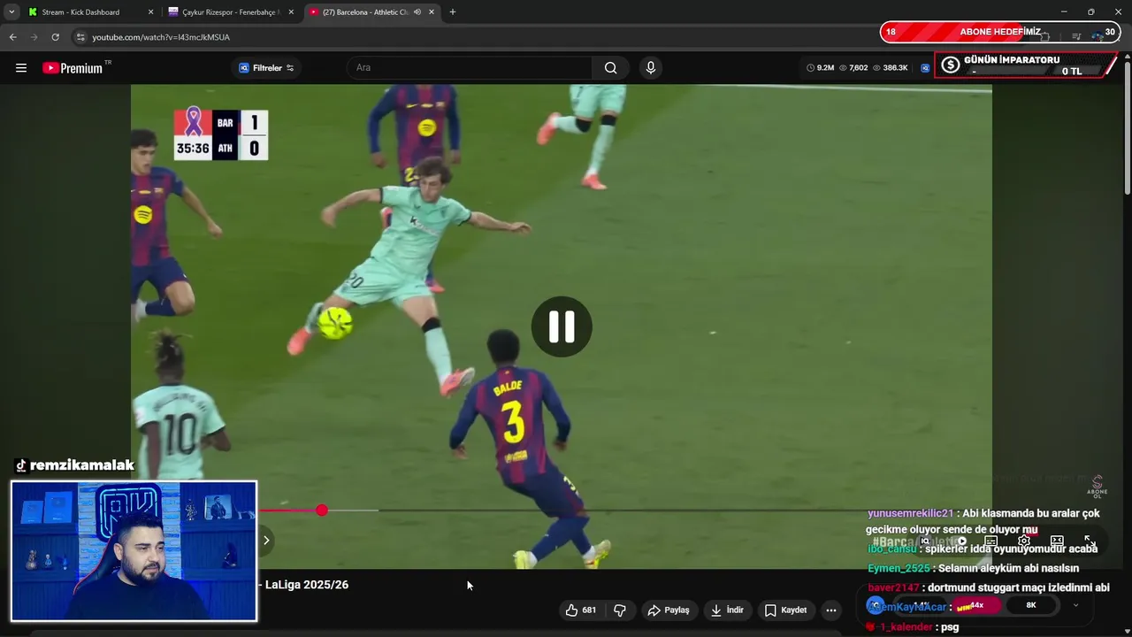
Task: Click the IQ icon in player controls
Action: [x=925, y=541]
